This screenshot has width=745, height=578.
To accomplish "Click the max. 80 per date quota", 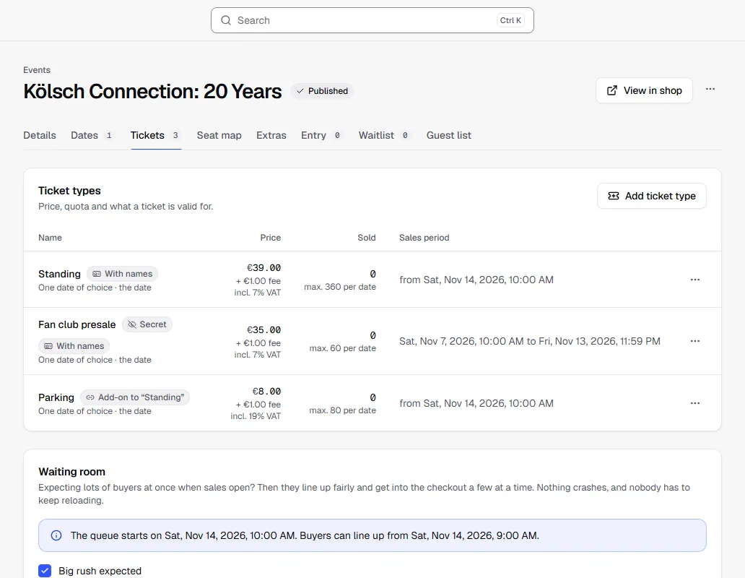I will tap(343, 410).
